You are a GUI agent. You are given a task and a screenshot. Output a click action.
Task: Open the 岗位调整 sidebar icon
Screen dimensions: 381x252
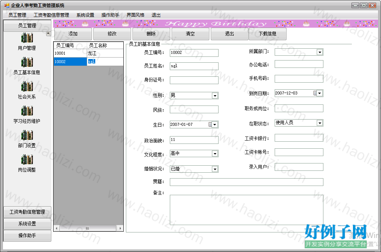(27, 159)
